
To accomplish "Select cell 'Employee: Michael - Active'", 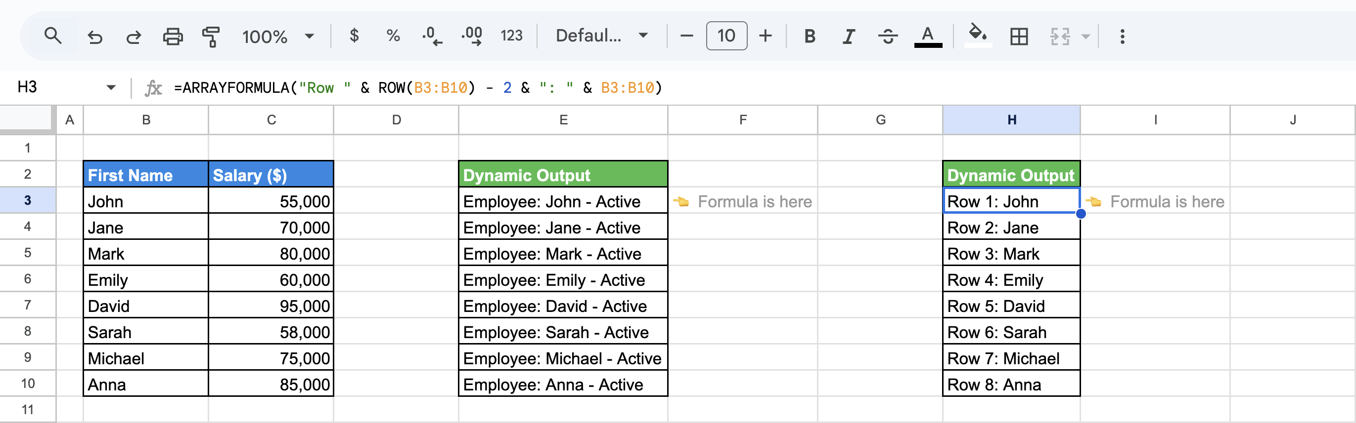I will 563,357.
